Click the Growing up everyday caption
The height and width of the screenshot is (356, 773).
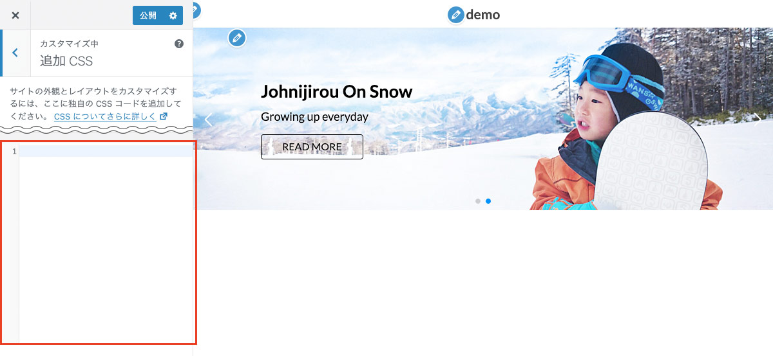[x=314, y=117]
